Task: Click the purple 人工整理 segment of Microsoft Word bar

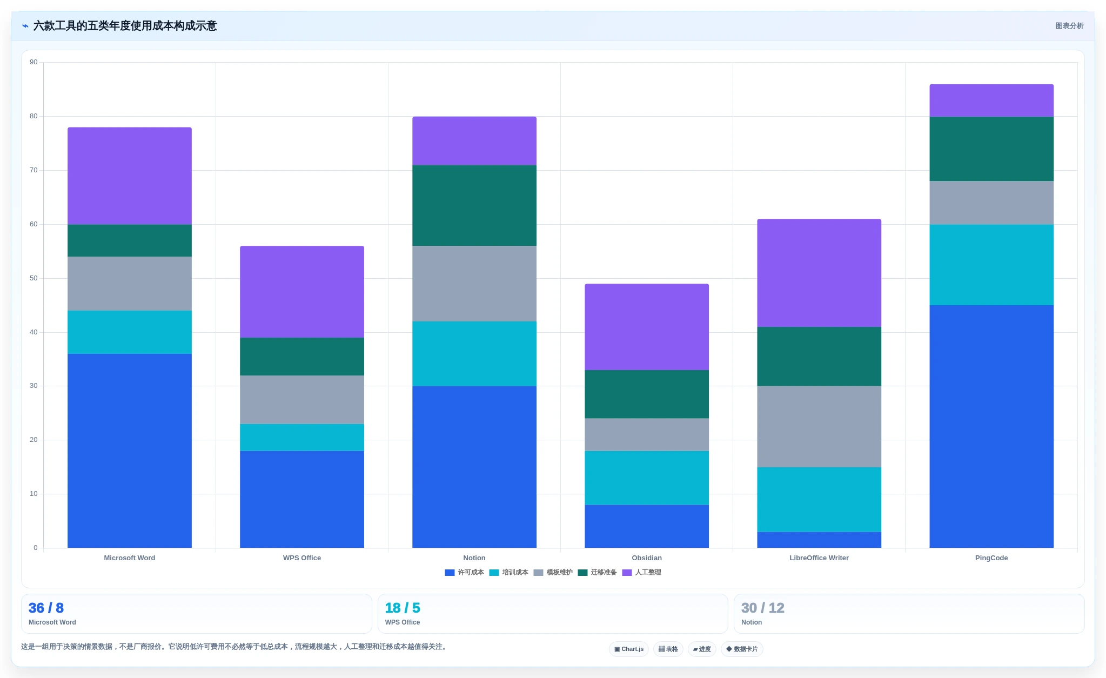Action: point(130,176)
